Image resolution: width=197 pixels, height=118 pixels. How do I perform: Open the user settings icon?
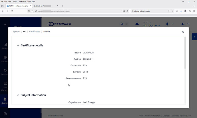pyautogui.click(x=183, y=24)
